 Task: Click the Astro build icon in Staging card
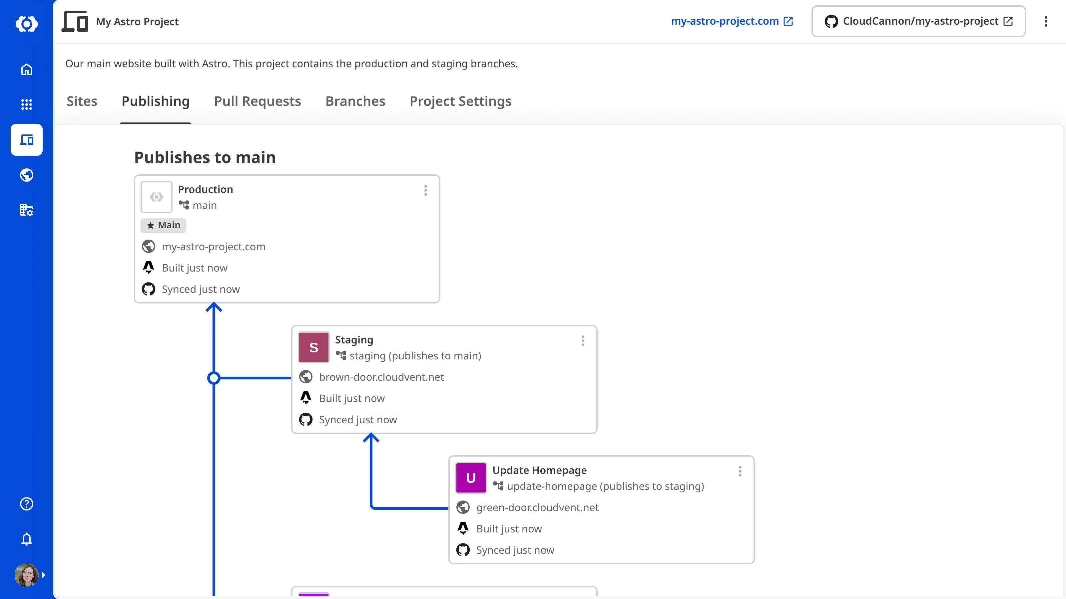(x=306, y=398)
